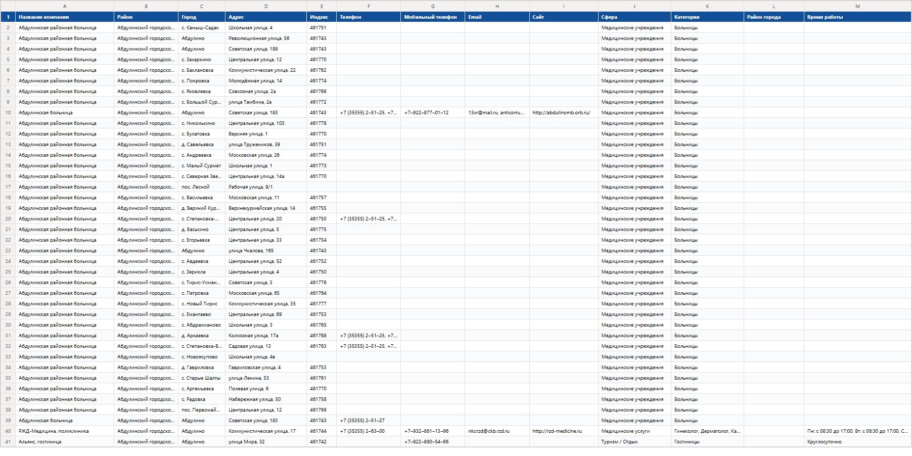Click the 'Сайт' header cell
Viewport: 912px width, 456px height.
pyautogui.click(x=564, y=17)
